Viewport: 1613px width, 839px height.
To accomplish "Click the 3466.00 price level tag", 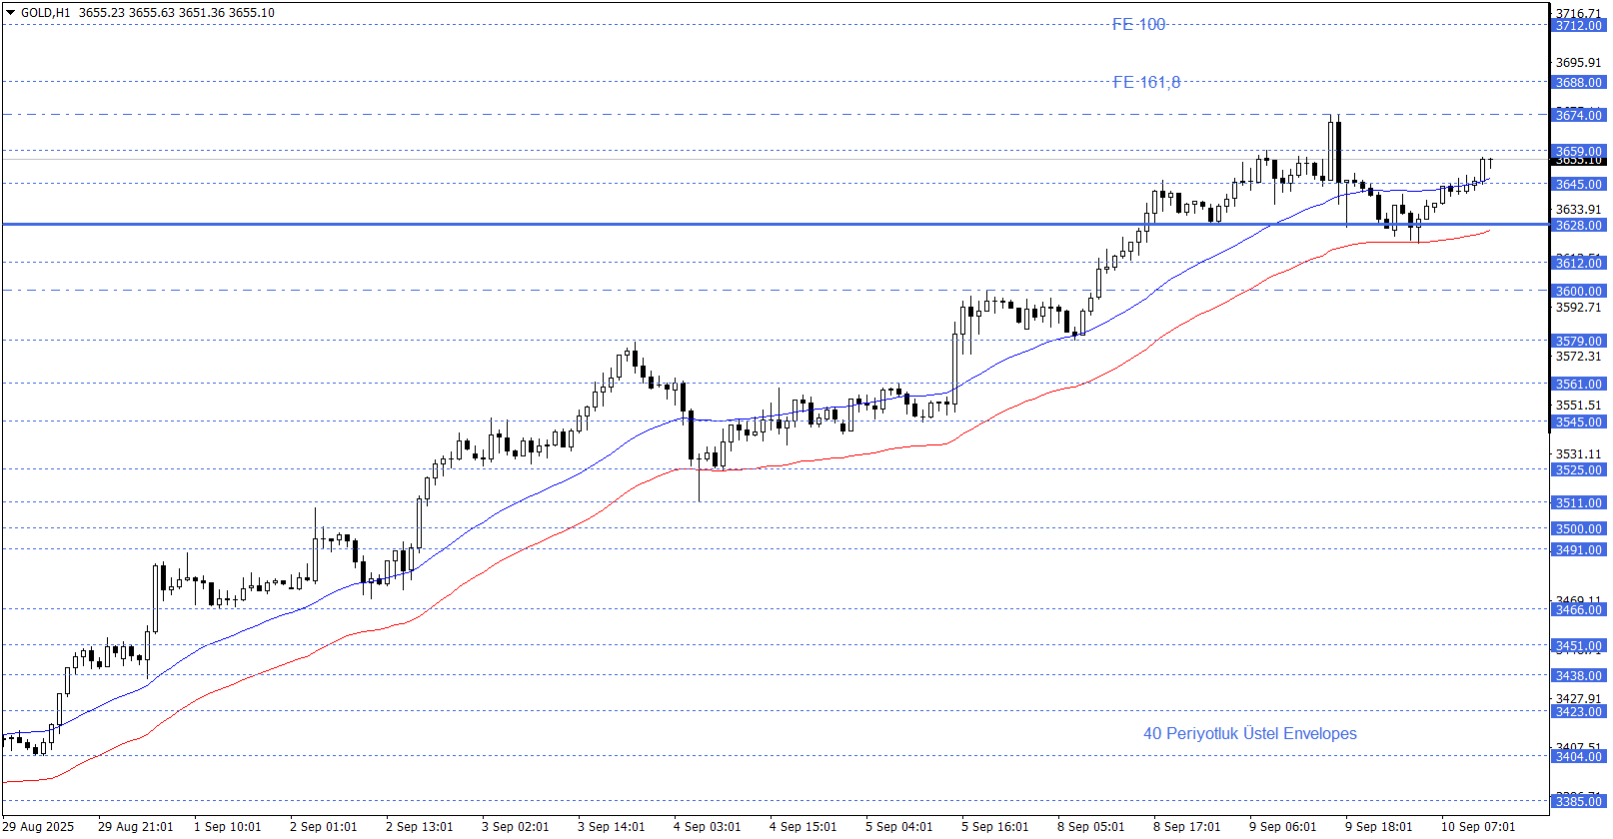I will click(1579, 610).
